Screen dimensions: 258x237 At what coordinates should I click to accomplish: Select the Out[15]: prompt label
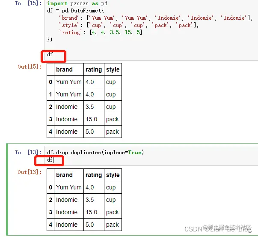(30, 67)
